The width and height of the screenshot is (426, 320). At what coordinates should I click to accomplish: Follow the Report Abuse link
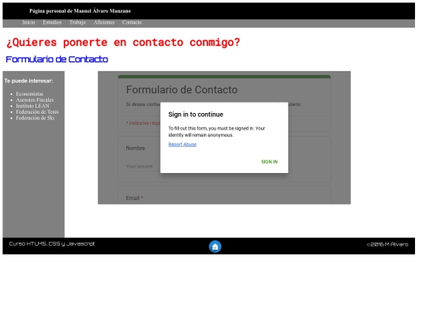[182, 145]
